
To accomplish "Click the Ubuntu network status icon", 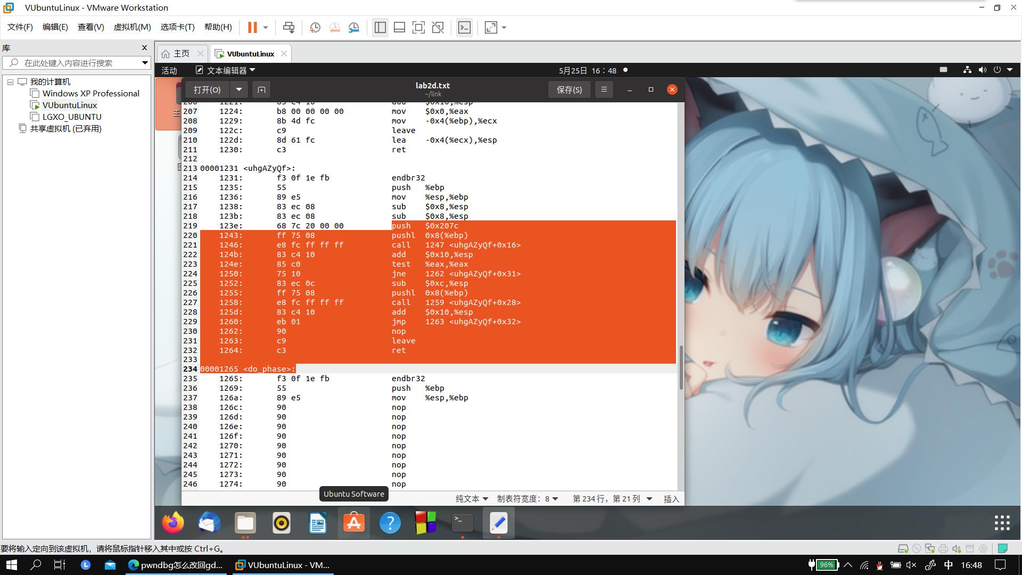I will (967, 70).
